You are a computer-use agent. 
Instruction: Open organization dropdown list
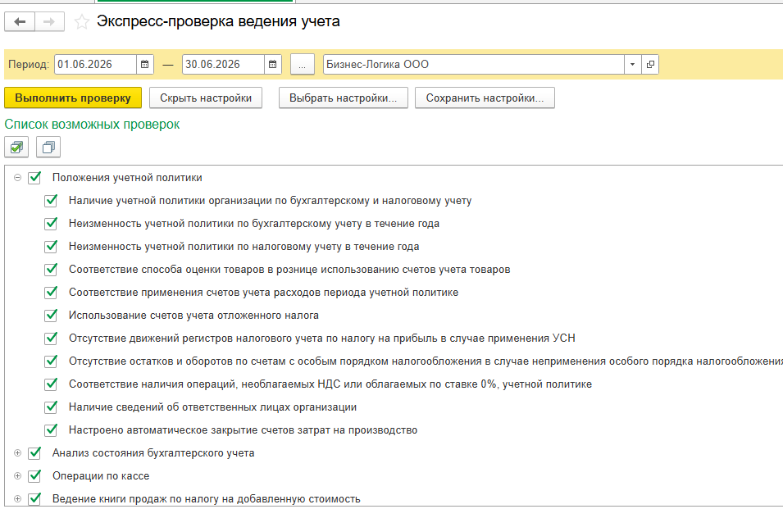633,65
